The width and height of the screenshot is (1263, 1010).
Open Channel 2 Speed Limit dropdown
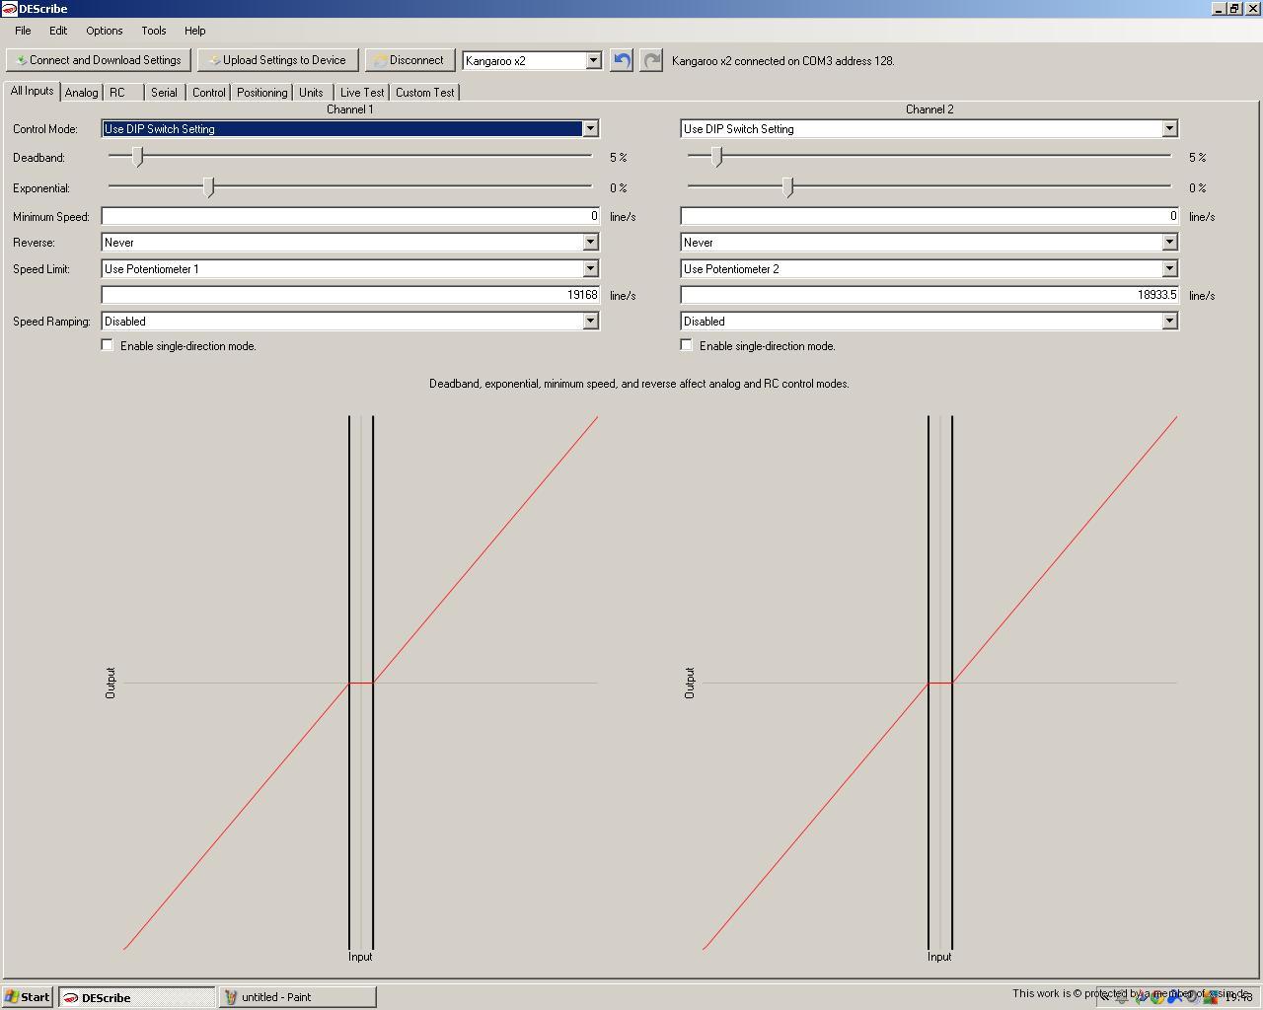pos(1169,268)
